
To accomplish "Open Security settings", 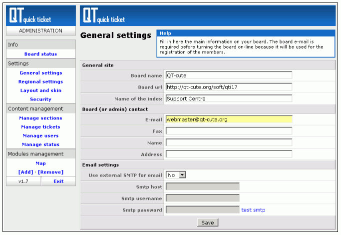I will [40, 99].
